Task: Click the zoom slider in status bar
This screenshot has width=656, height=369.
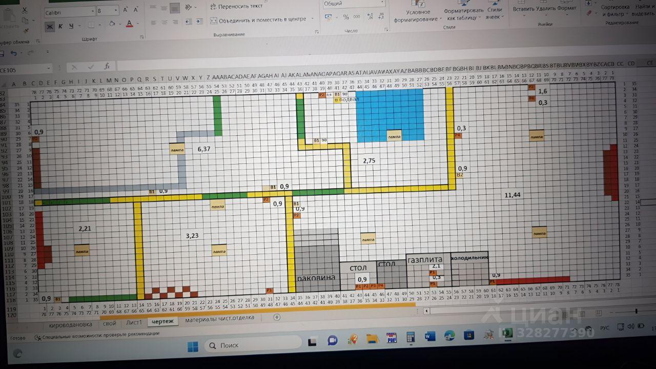Action: (x=635, y=311)
